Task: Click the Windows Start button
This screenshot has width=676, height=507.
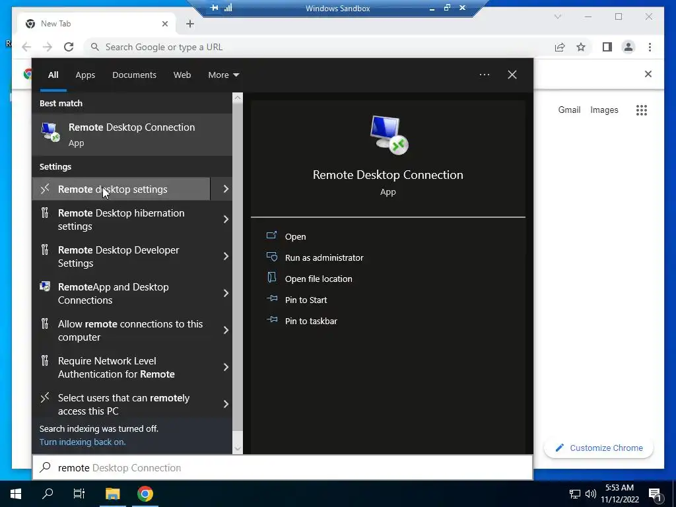Action: click(16, 494)
